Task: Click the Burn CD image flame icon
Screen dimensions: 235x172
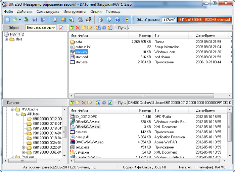Action: coord(88,20)
